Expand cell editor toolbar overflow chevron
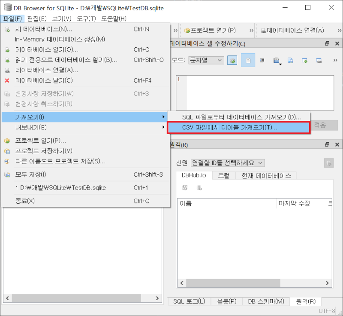This screenshot has height=316, width=343. (x=335, y=60)
